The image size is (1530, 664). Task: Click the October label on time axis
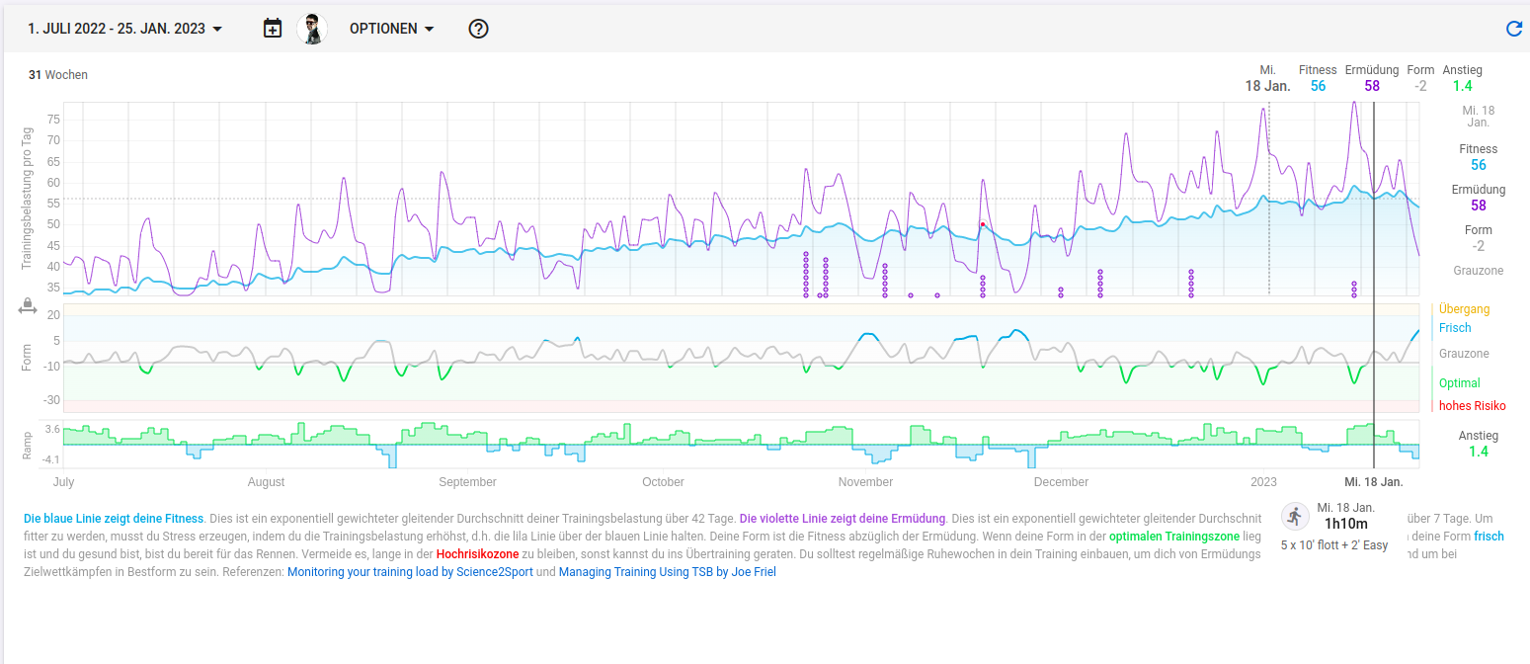coord(663,482)
